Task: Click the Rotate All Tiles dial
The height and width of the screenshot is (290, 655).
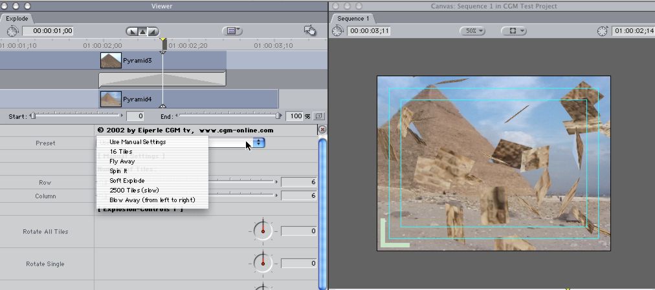Action: tap(263, 231)
